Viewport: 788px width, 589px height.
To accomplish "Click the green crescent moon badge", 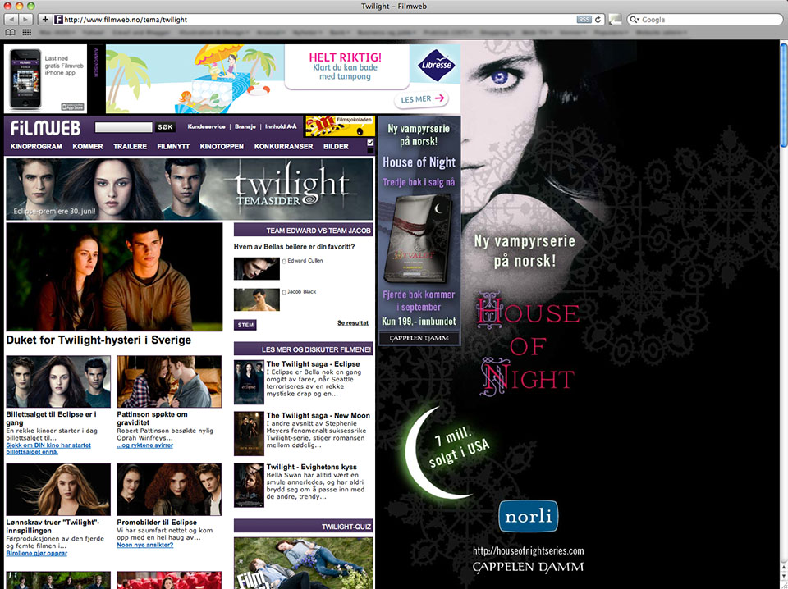I will 447,454.
